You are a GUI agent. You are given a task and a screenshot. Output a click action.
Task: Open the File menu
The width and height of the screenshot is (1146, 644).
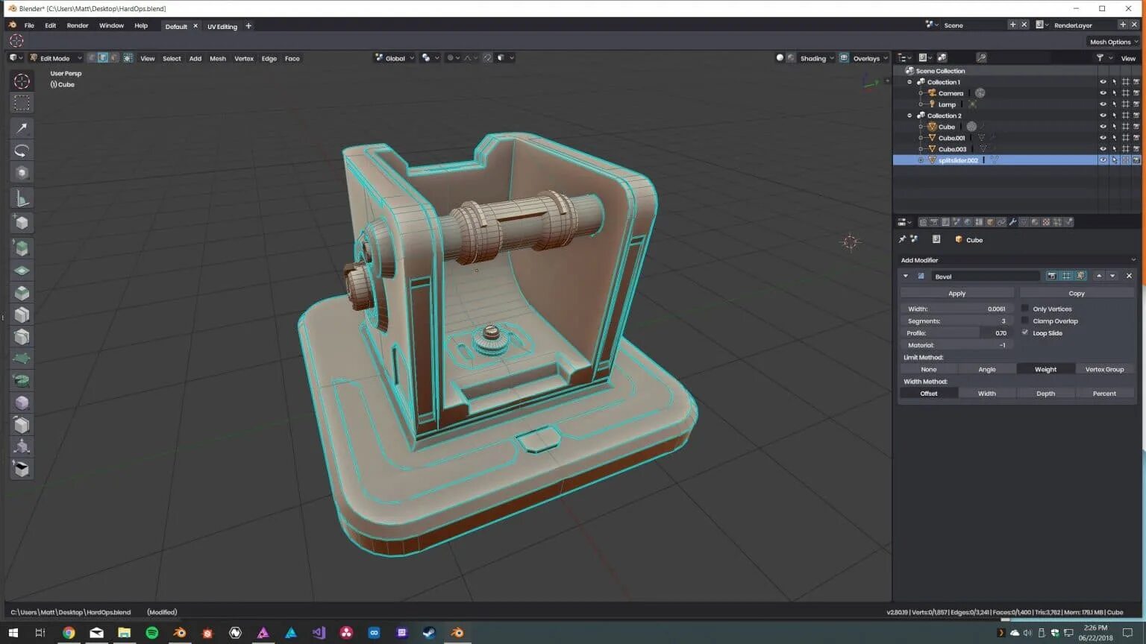pyautogui.click(x=29, y=25)
